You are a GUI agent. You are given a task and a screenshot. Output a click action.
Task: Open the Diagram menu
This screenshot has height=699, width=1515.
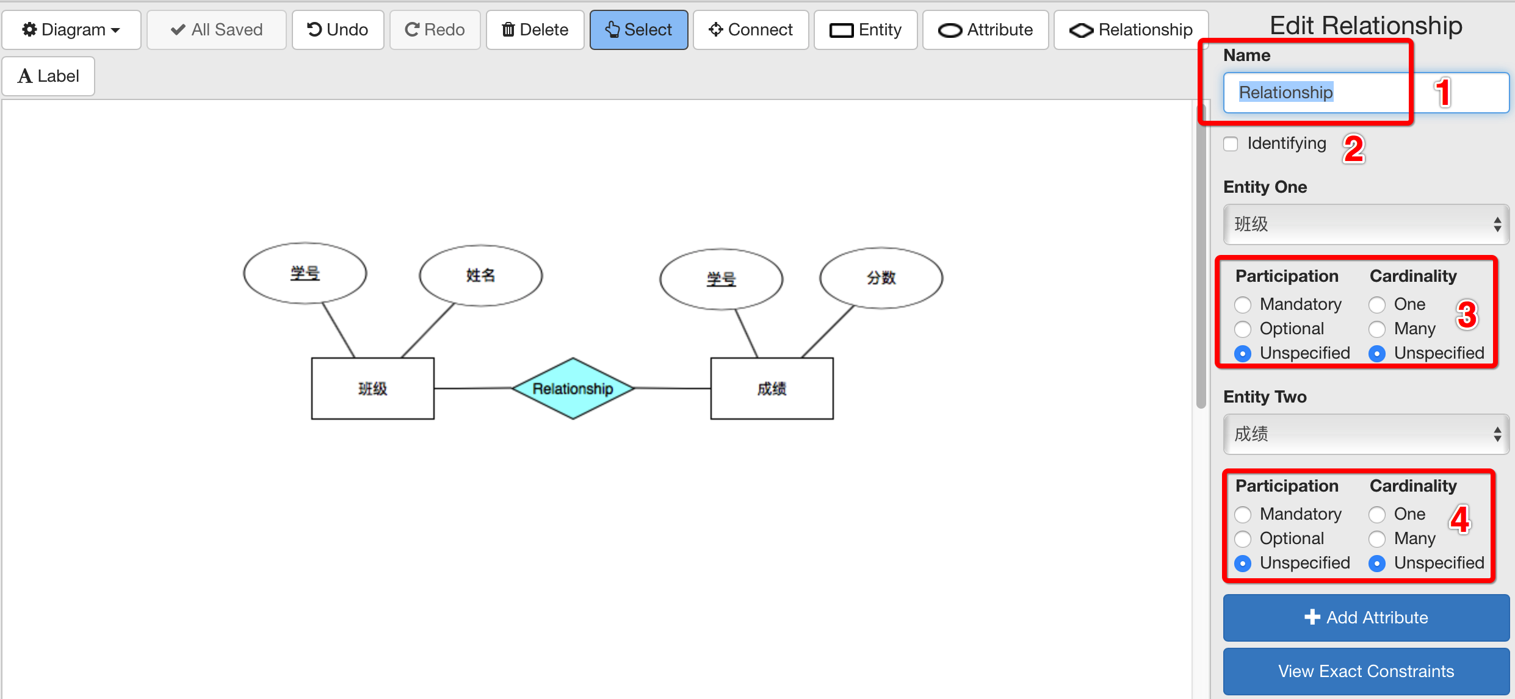[71, 29]
